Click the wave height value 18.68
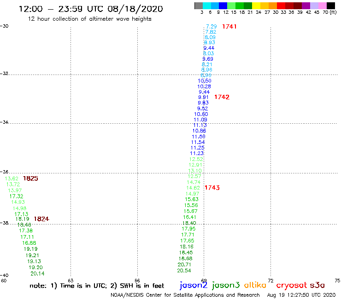 (x=186, y=259)
